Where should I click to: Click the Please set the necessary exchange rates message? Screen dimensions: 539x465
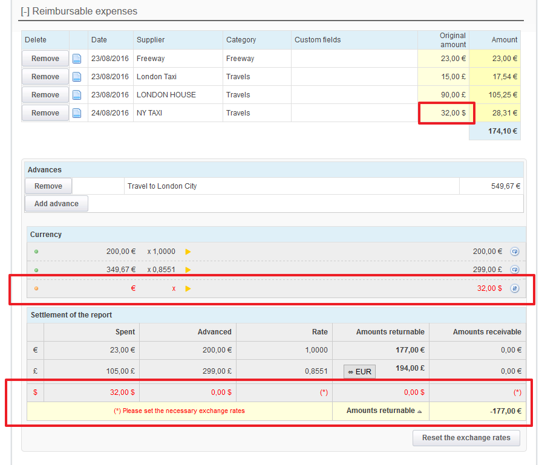click(x=179, y=411)
